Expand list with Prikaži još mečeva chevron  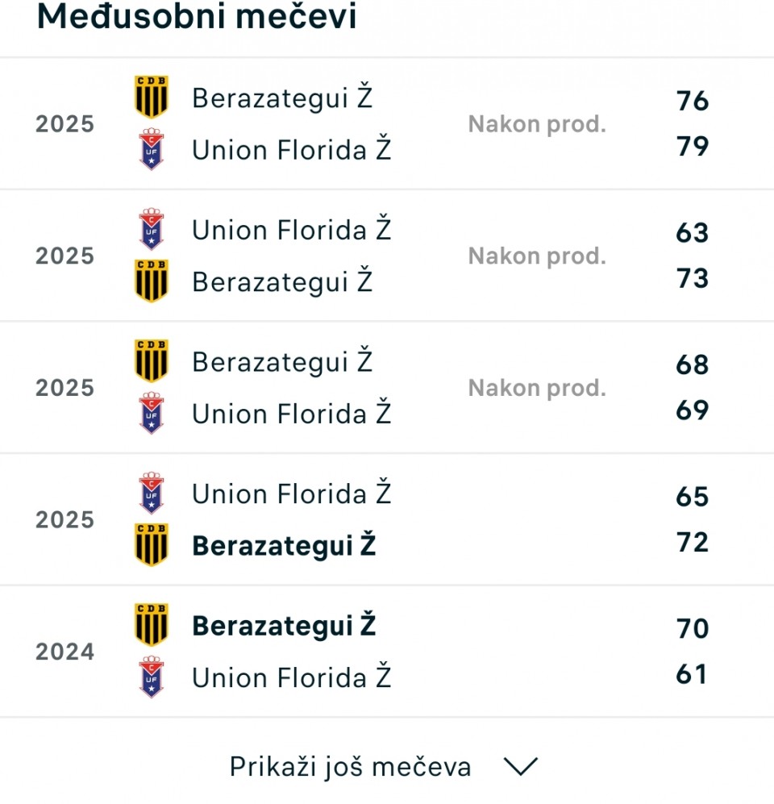tap(520, 767)
